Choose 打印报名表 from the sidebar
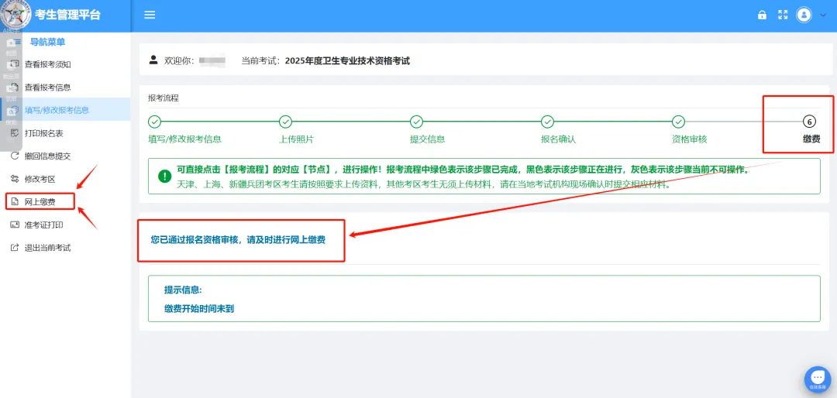This screenshot has height=398, width=837. pyautogui.click(x=43, y=133)
